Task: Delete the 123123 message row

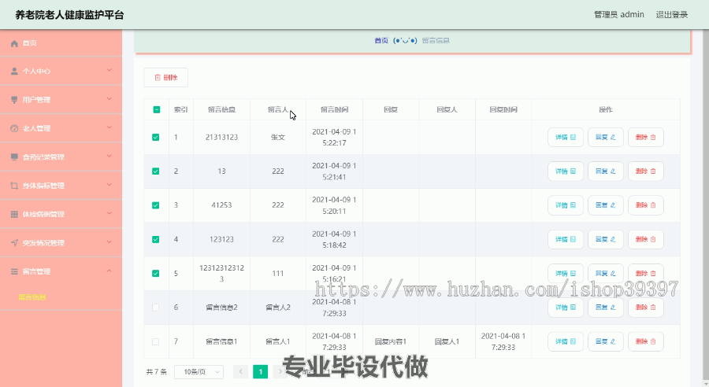Action: 646,239
